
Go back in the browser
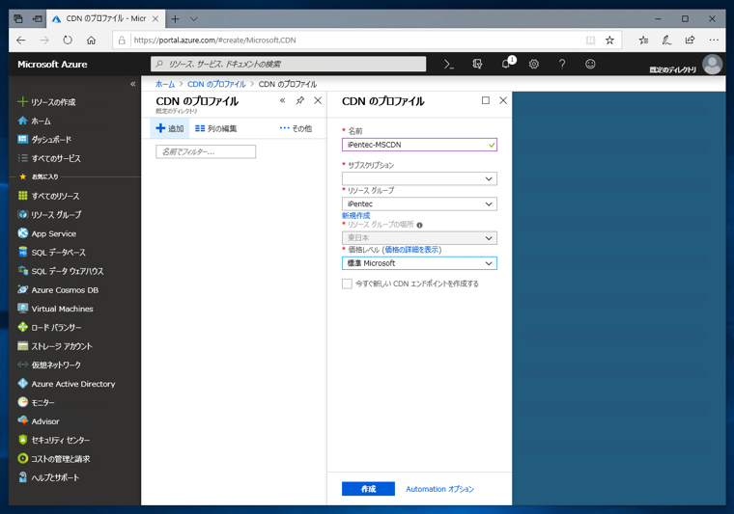coord(21,41)
